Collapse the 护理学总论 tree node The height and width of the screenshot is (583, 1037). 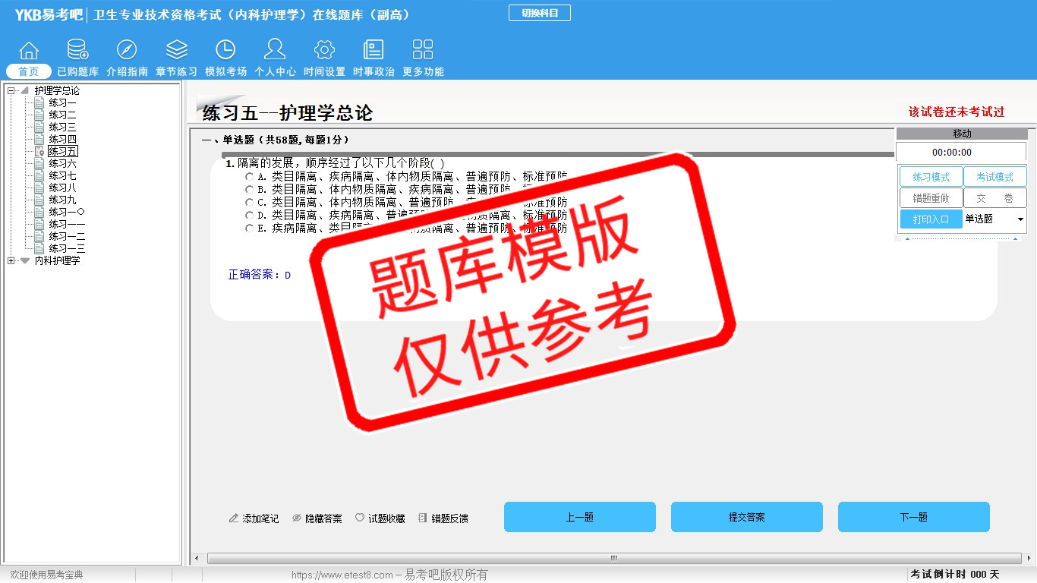pyautogui.click(x=11, y=90)
